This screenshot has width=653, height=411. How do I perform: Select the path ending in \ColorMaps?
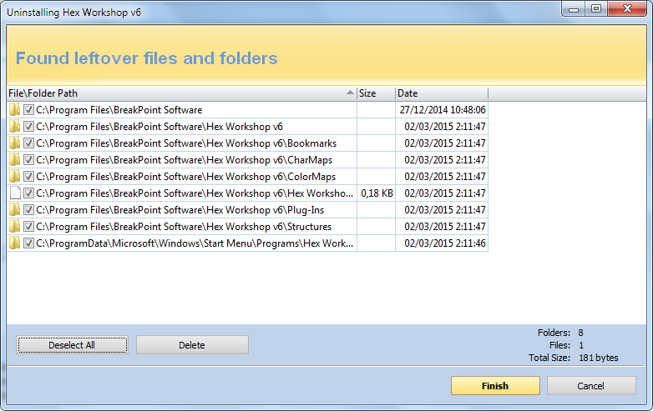[x=185, y=177]
